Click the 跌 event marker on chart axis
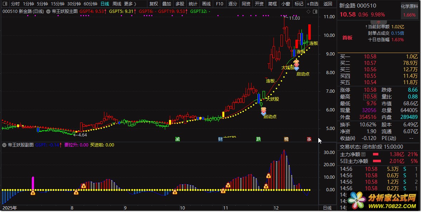The height and width of the screenshot is (212, 422). [258, 139]
